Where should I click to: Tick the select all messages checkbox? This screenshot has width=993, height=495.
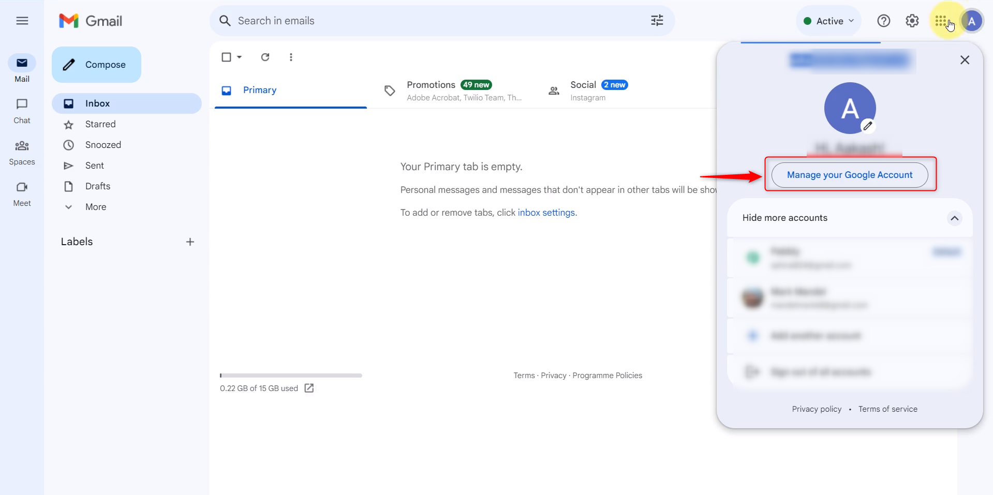226,57
